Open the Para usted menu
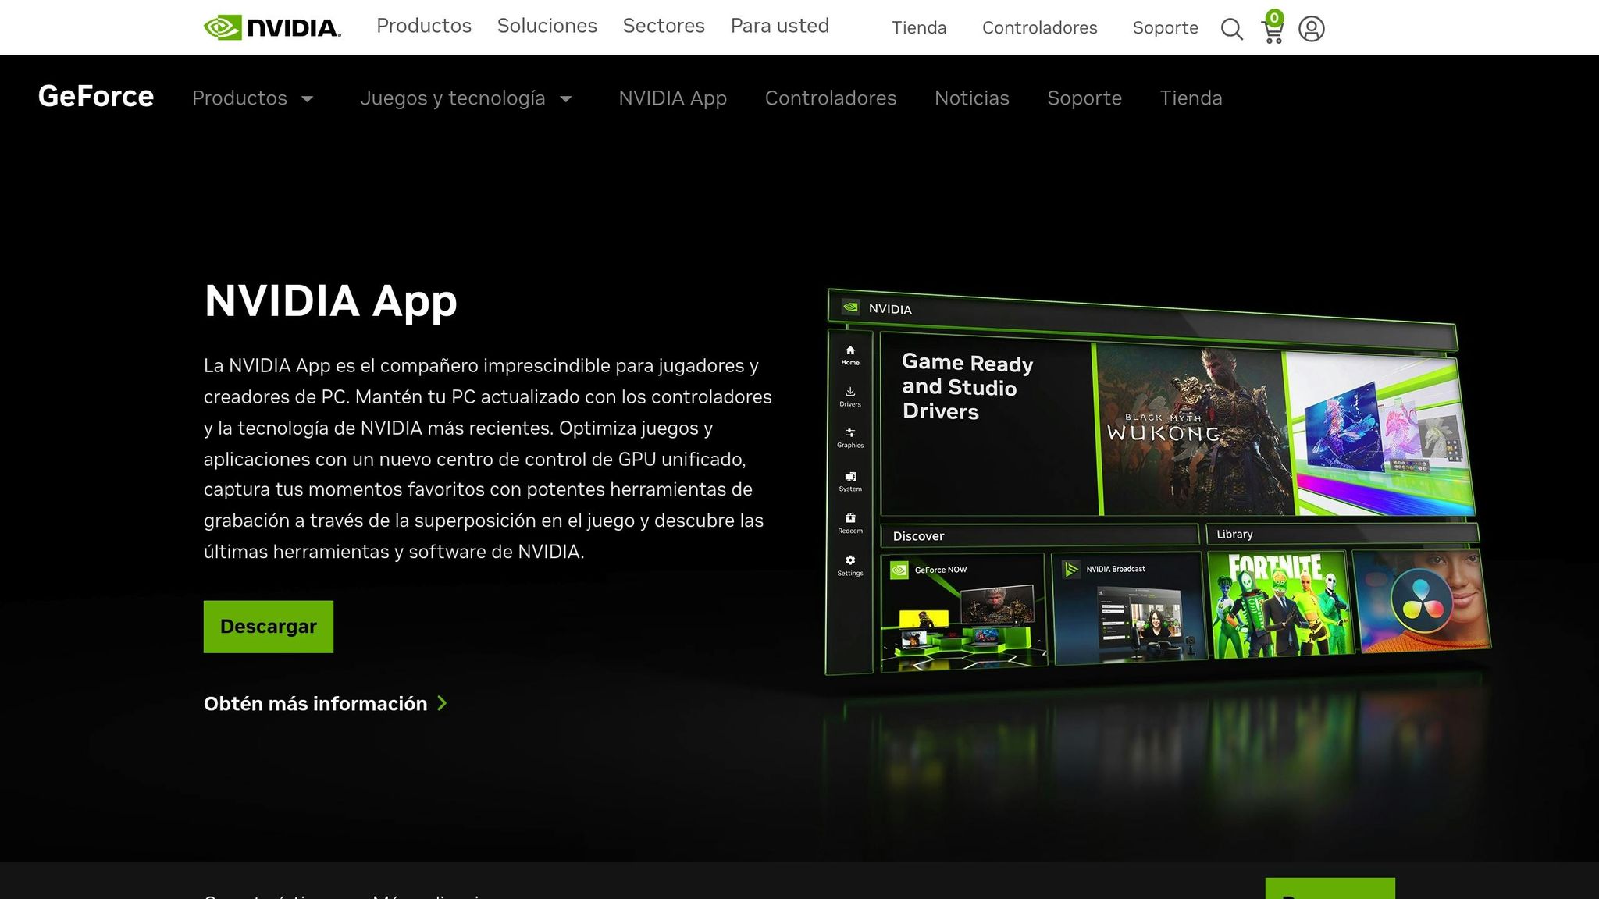 780,26
